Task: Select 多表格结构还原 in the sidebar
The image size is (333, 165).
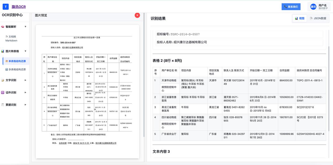Action: click(x=16, y=69)
